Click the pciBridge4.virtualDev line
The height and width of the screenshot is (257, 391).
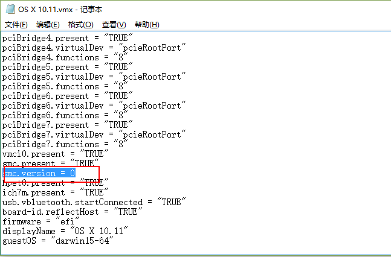[94, 48]
